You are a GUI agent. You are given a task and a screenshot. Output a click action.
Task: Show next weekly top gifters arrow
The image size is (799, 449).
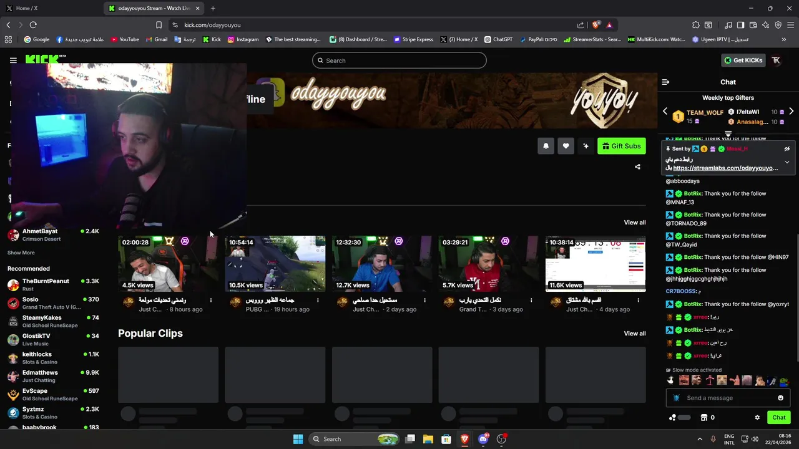[x=791, y=112]
